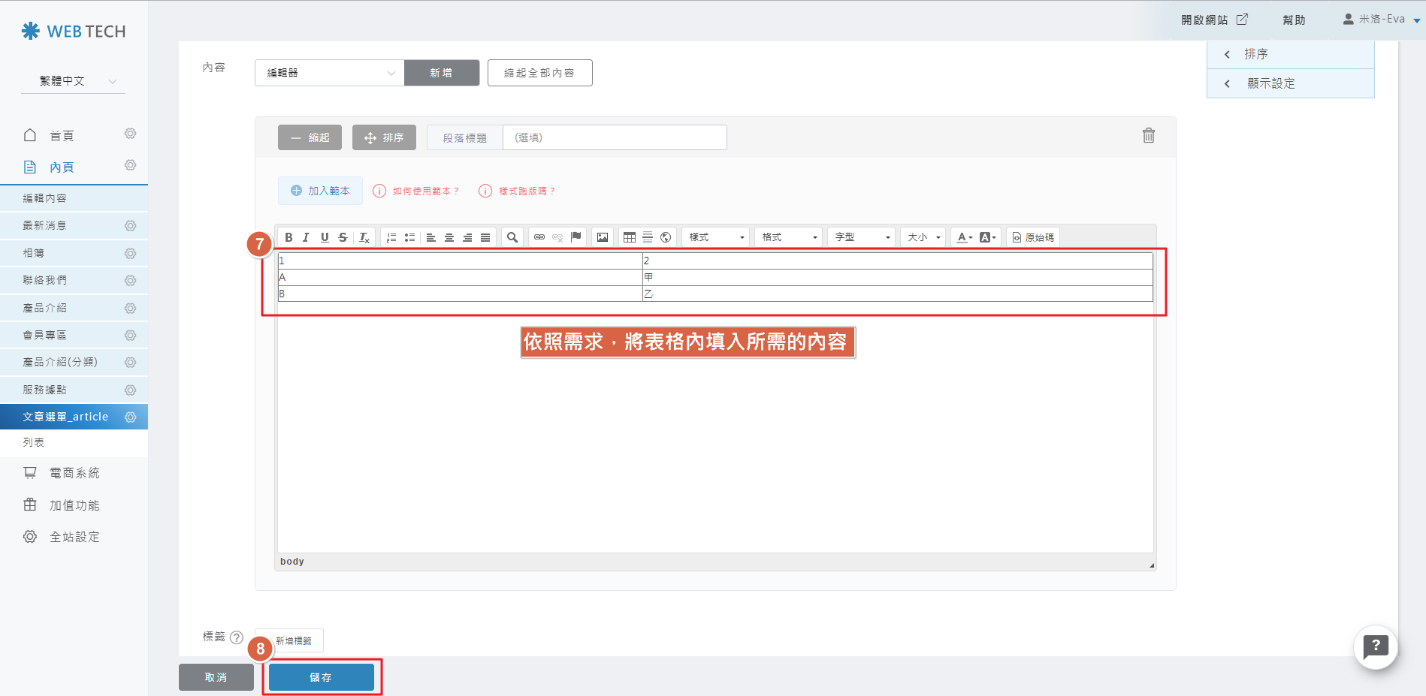Image resolution: width=1426 pixels, height=696 pixels.
Task: Click the insert image icon
Action: click(x=603, y=237)
